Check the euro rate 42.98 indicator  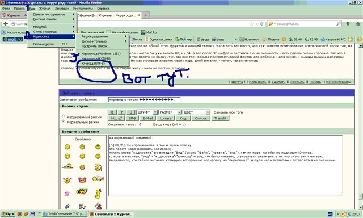[x=311, y=39]
